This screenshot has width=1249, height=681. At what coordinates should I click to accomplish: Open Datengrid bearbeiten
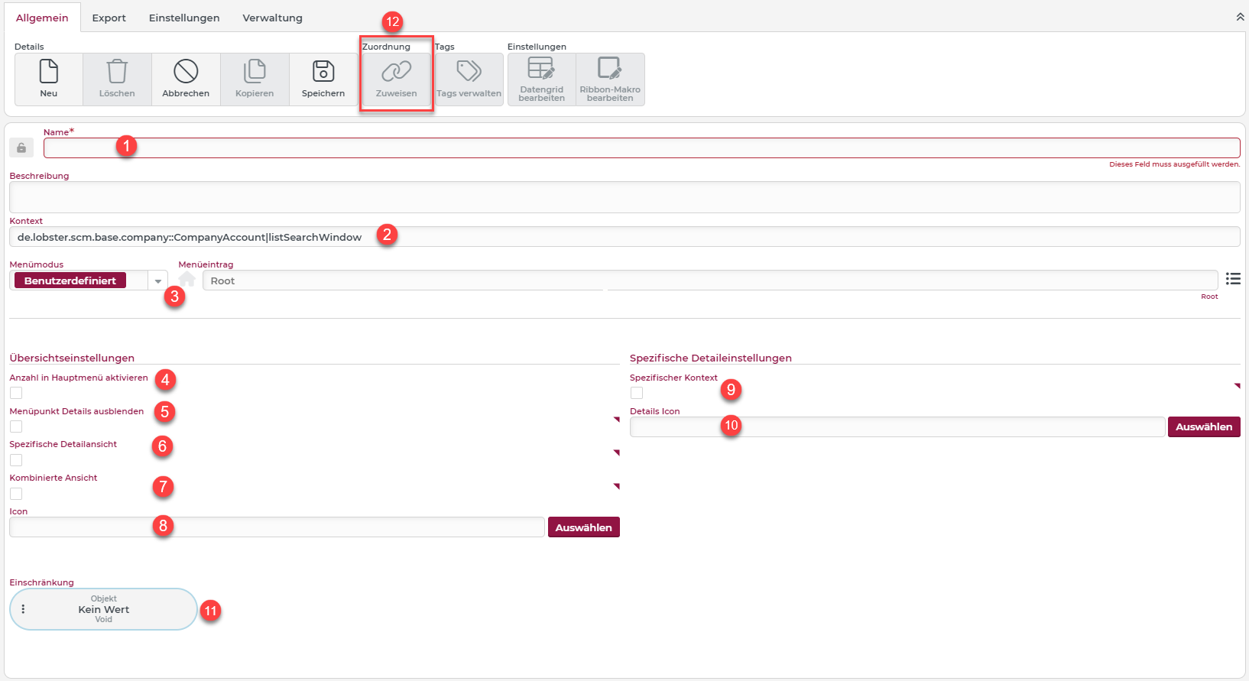[541, 70]
